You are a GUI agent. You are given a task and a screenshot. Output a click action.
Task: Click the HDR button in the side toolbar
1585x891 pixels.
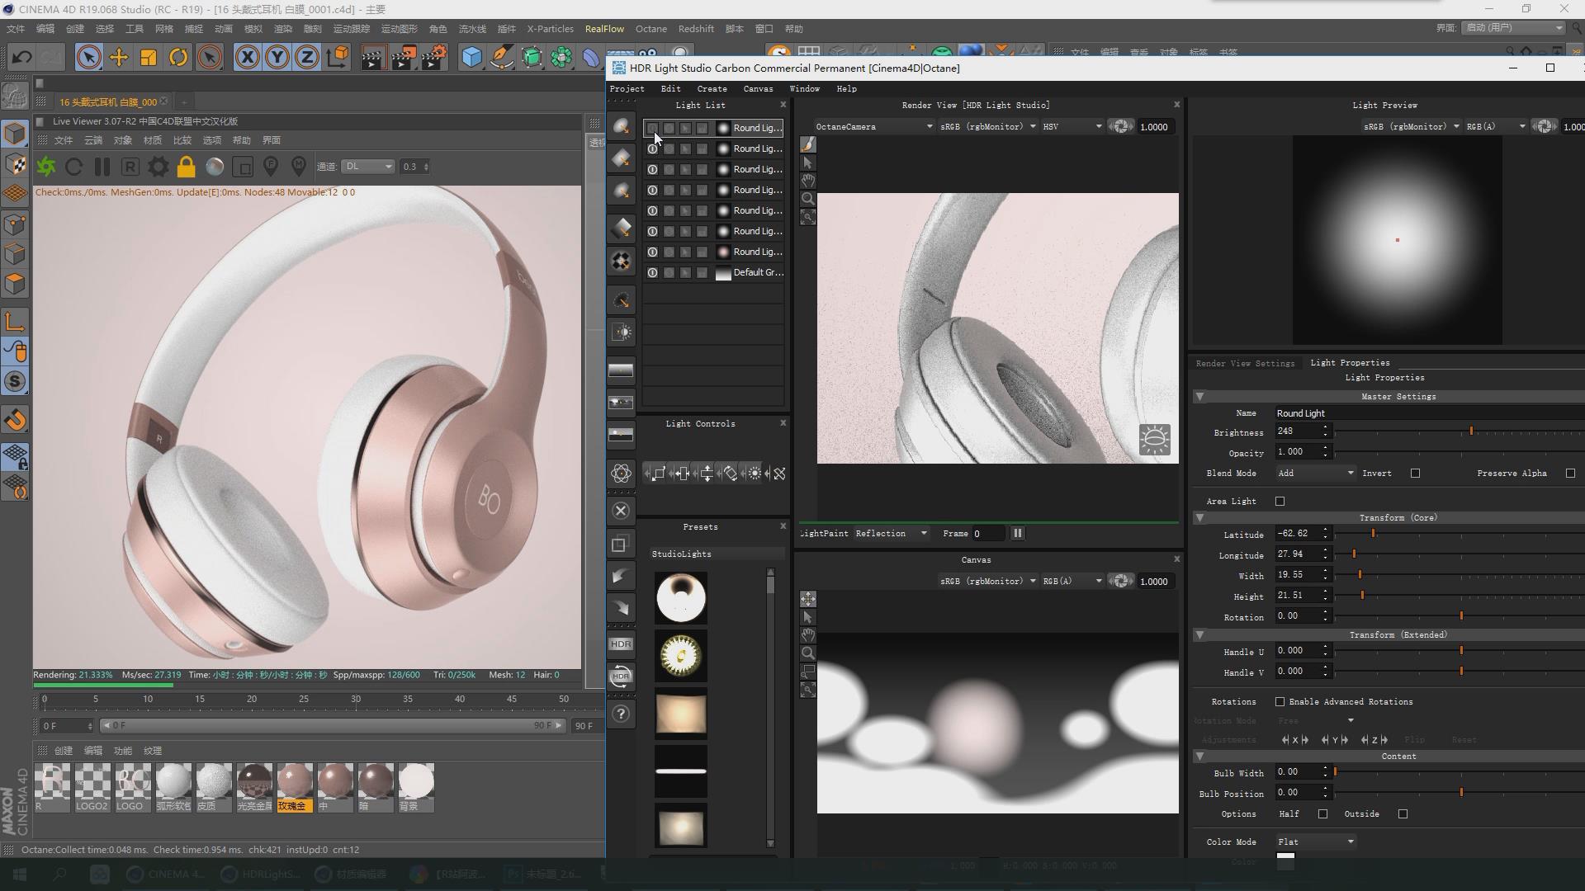[x=621, y=644]
